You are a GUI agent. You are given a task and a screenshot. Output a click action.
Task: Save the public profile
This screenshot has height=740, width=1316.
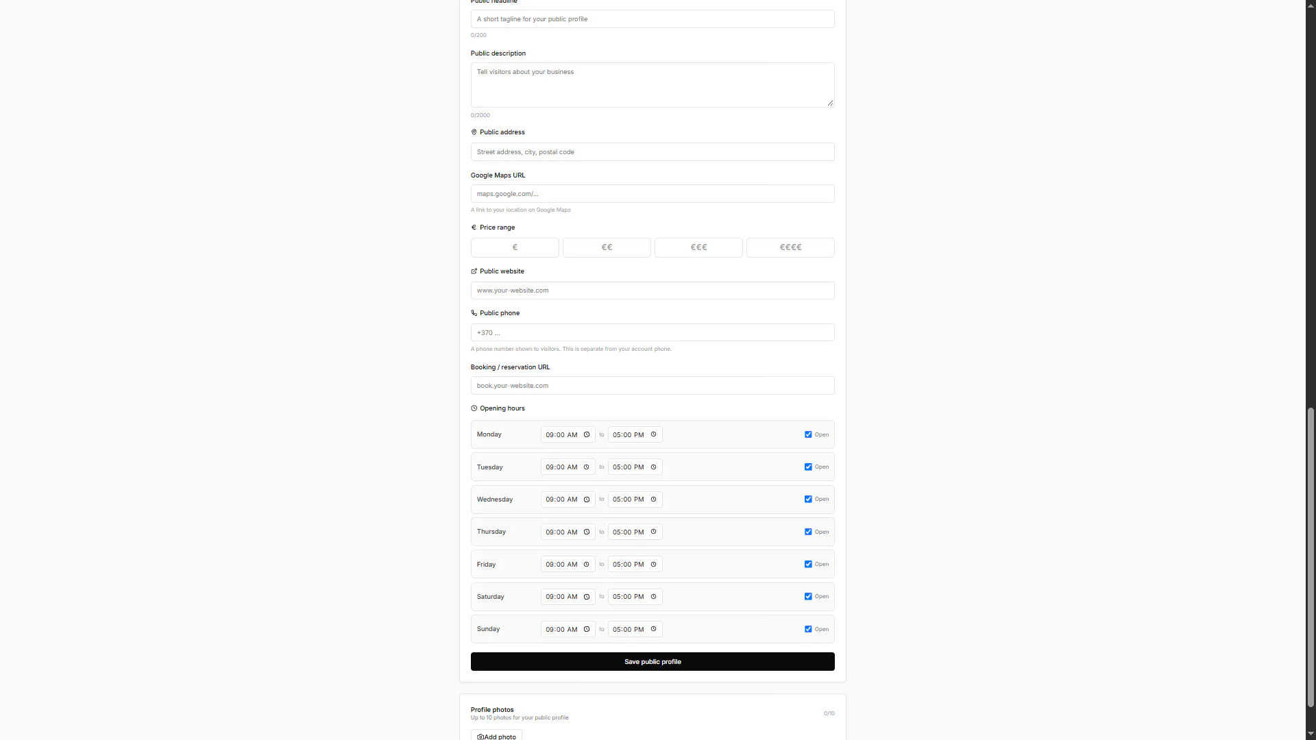(653, 662)
